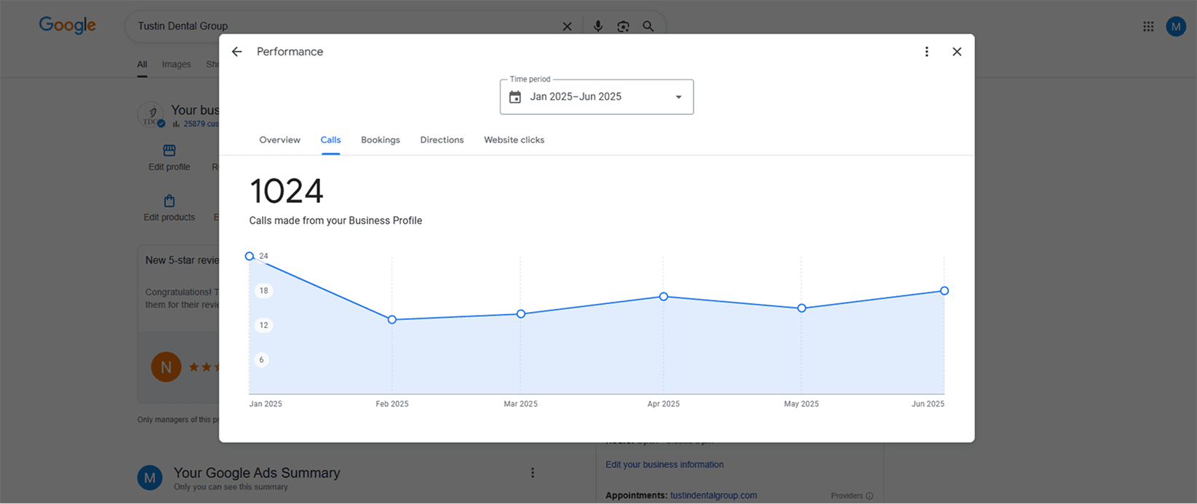Switch to the Overview tab
This screenshot has width=1197, height=504.
pos(279,140)
